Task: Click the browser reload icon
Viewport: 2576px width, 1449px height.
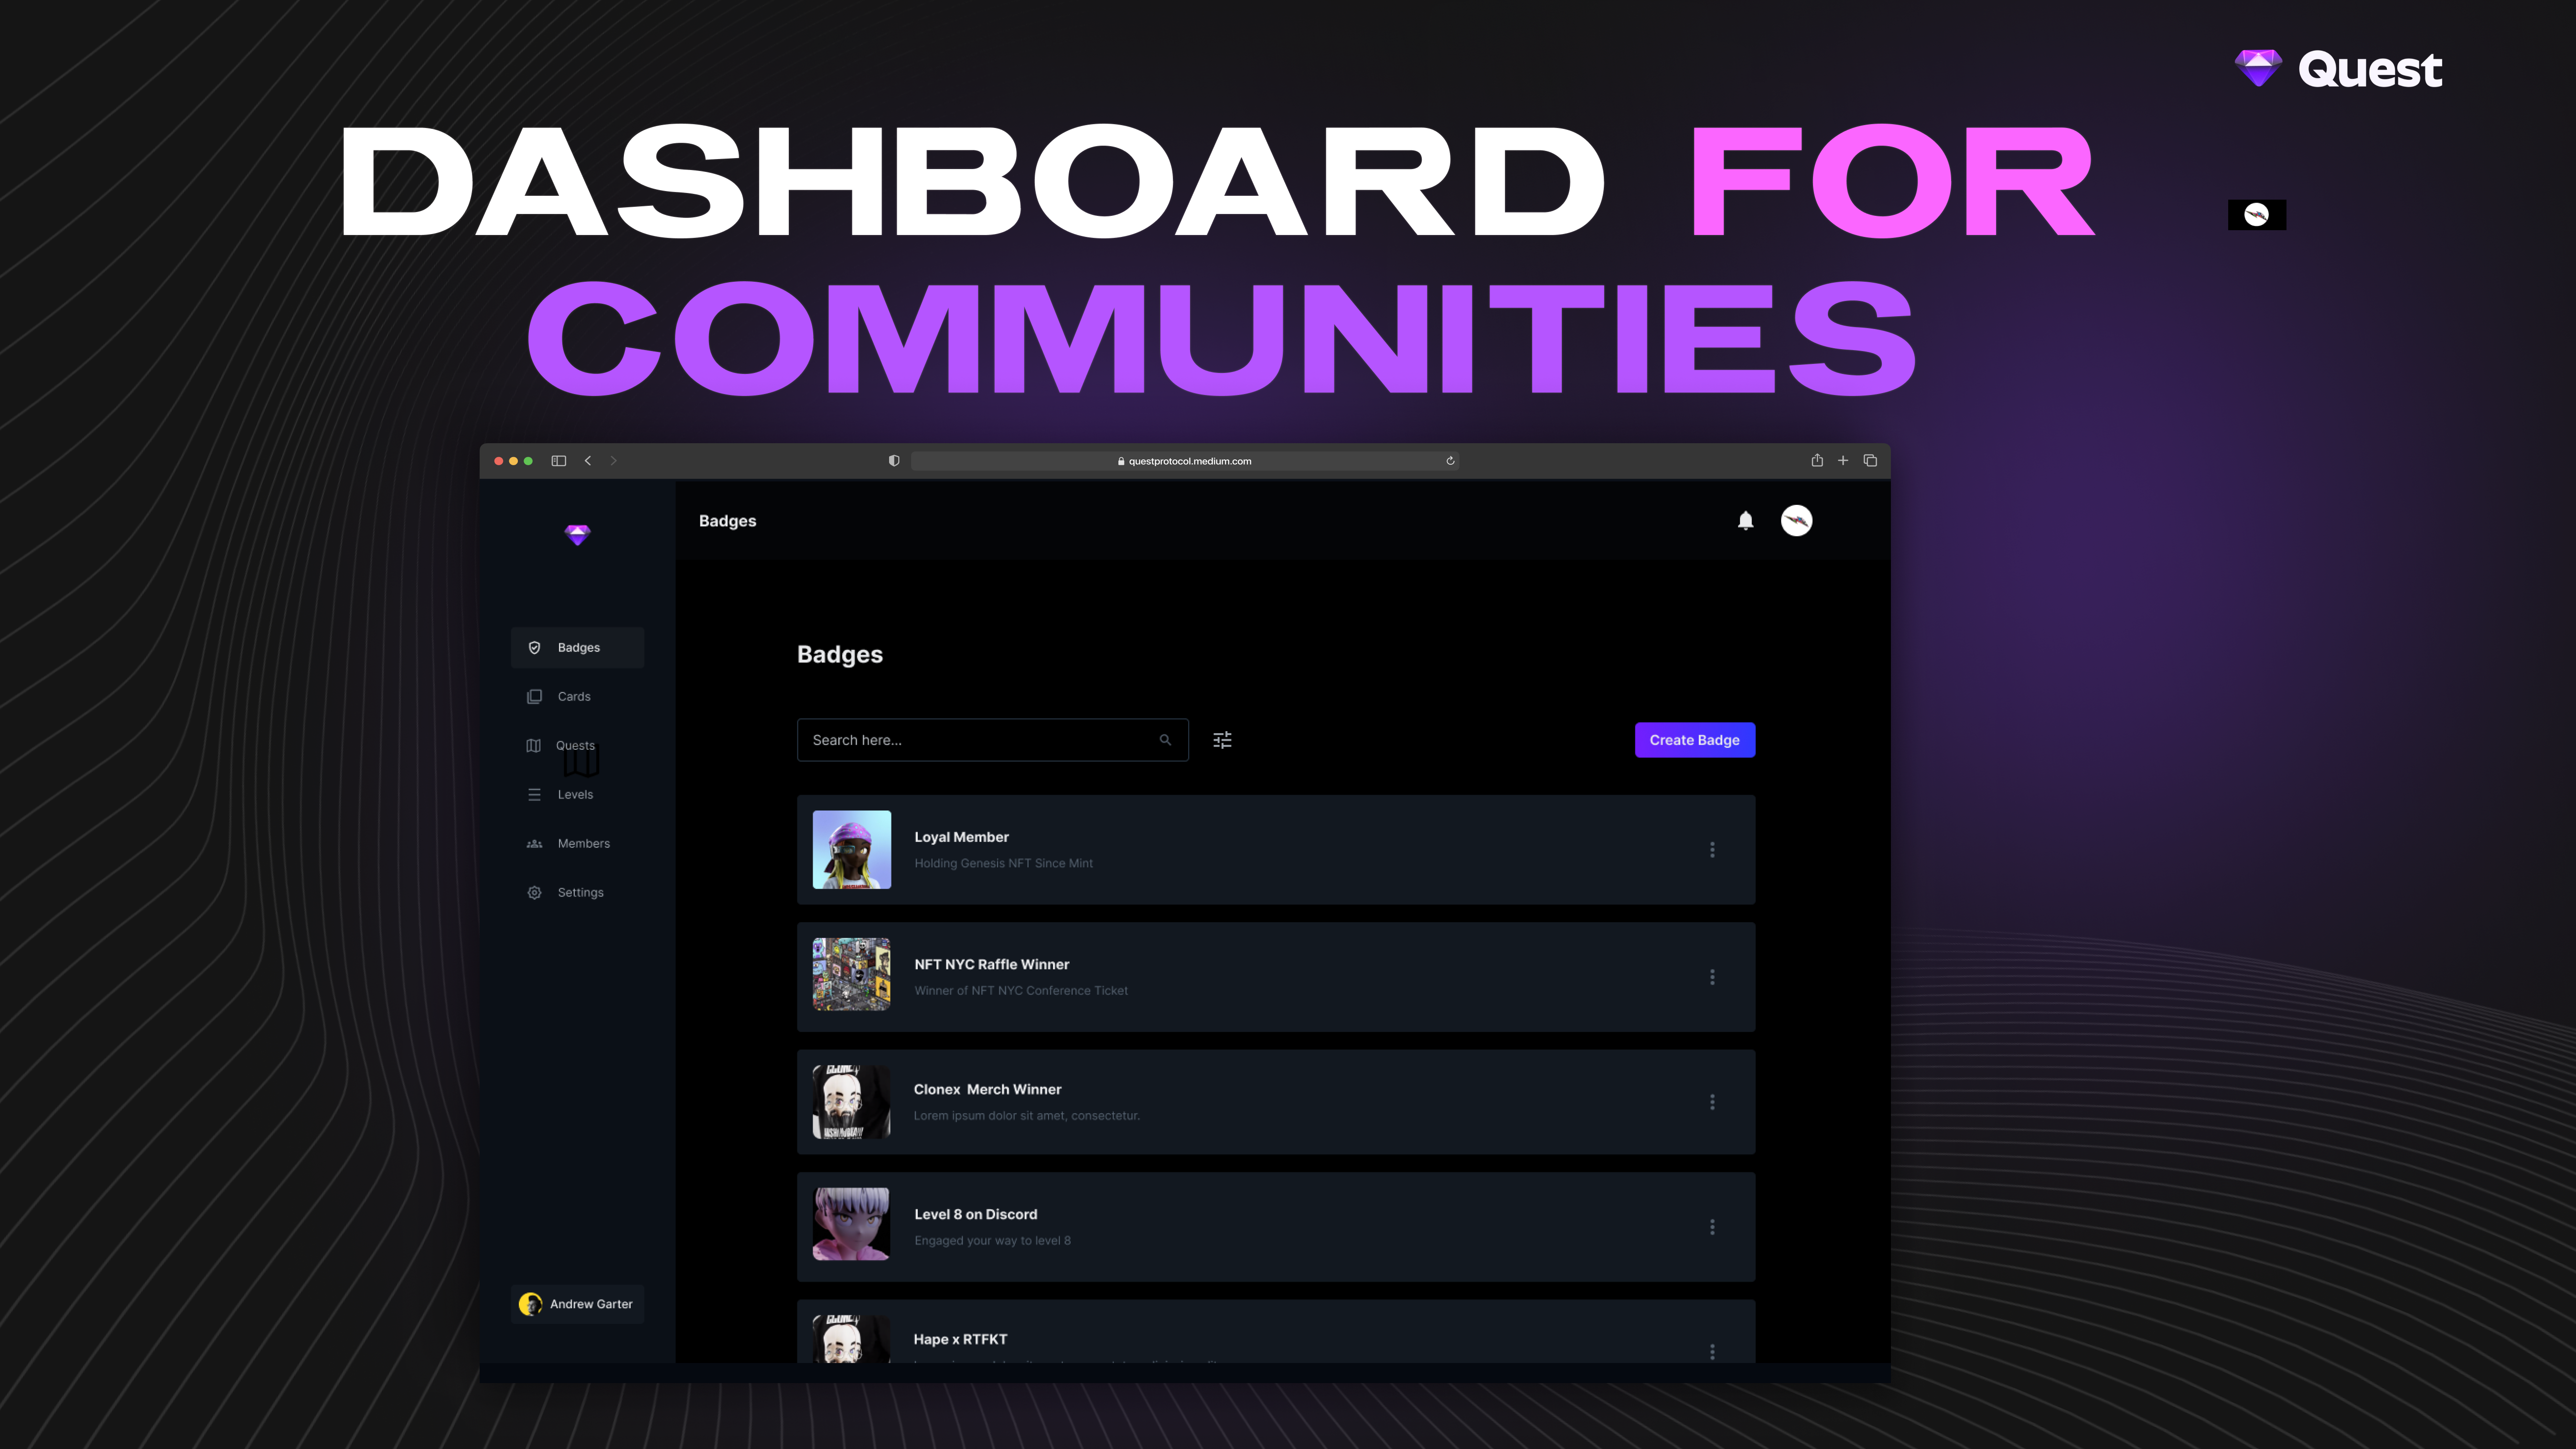Action: click(x=1450, y=461)
